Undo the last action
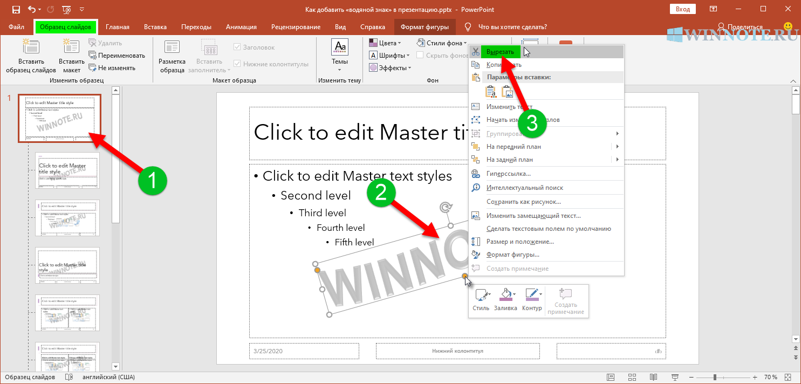The height and width of the screenshot is (384, 801). tap(32, 9)
